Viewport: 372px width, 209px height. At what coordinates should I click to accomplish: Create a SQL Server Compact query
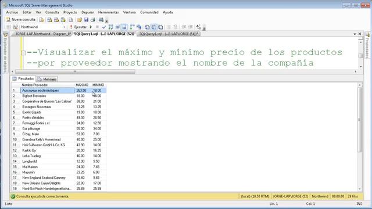(71, 20)
